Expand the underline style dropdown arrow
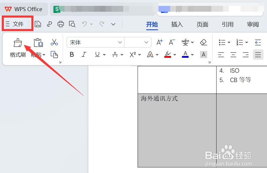267x173 pixels. 104,55
